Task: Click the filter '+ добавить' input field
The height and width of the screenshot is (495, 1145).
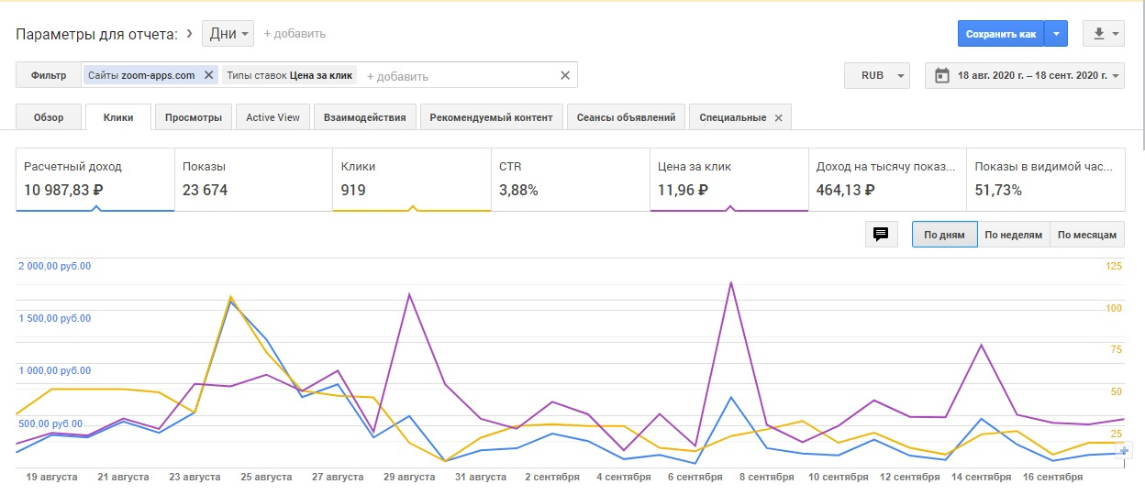Action: point(459,76)
